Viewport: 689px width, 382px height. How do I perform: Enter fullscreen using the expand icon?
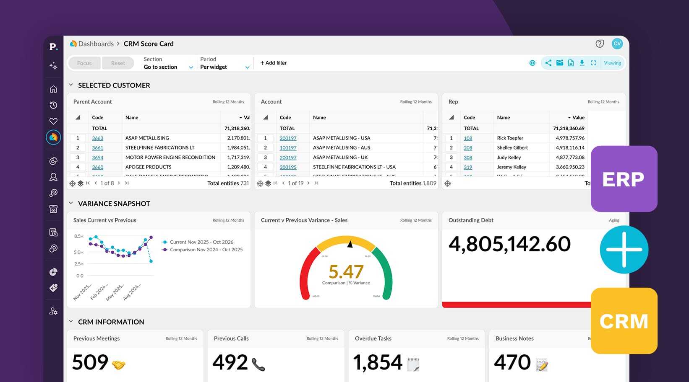[x=593, y=63]
